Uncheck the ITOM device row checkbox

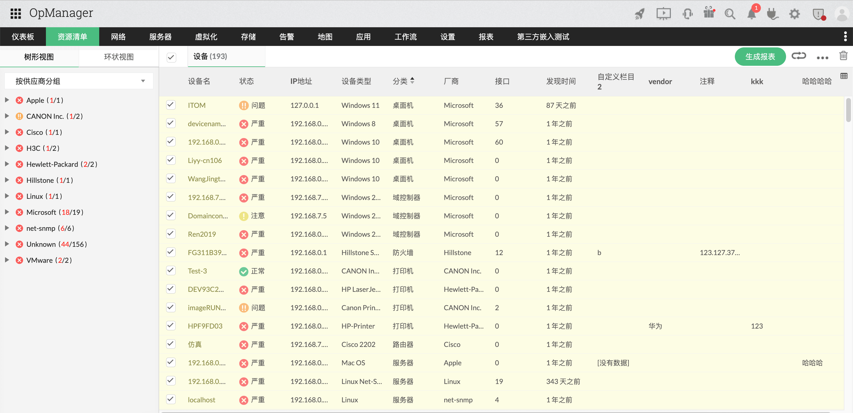(x=171, y=105)
